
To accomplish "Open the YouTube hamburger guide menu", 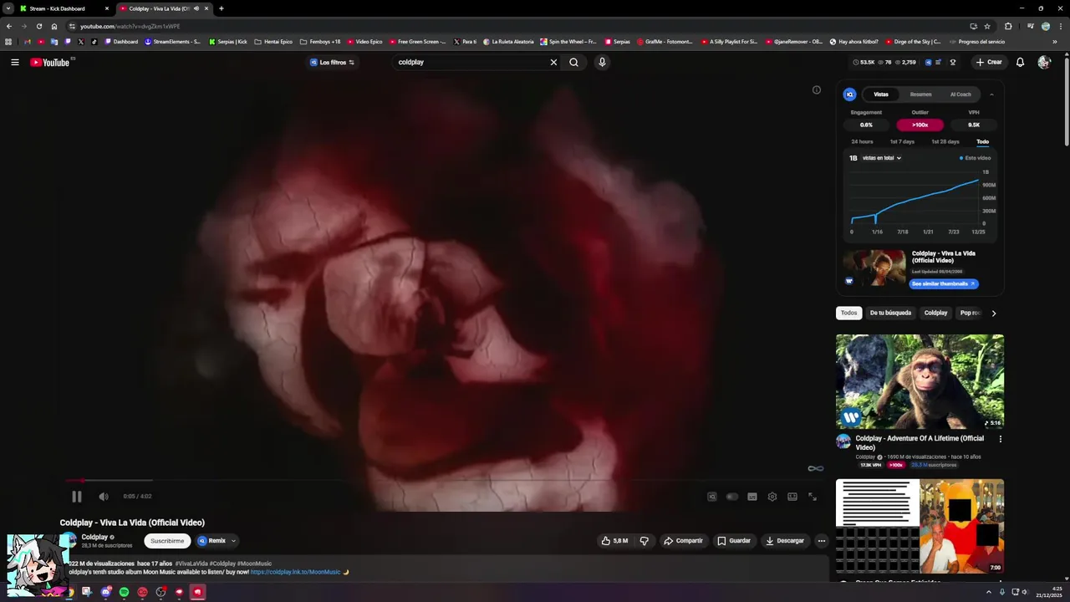I will (x=14, y=62).
